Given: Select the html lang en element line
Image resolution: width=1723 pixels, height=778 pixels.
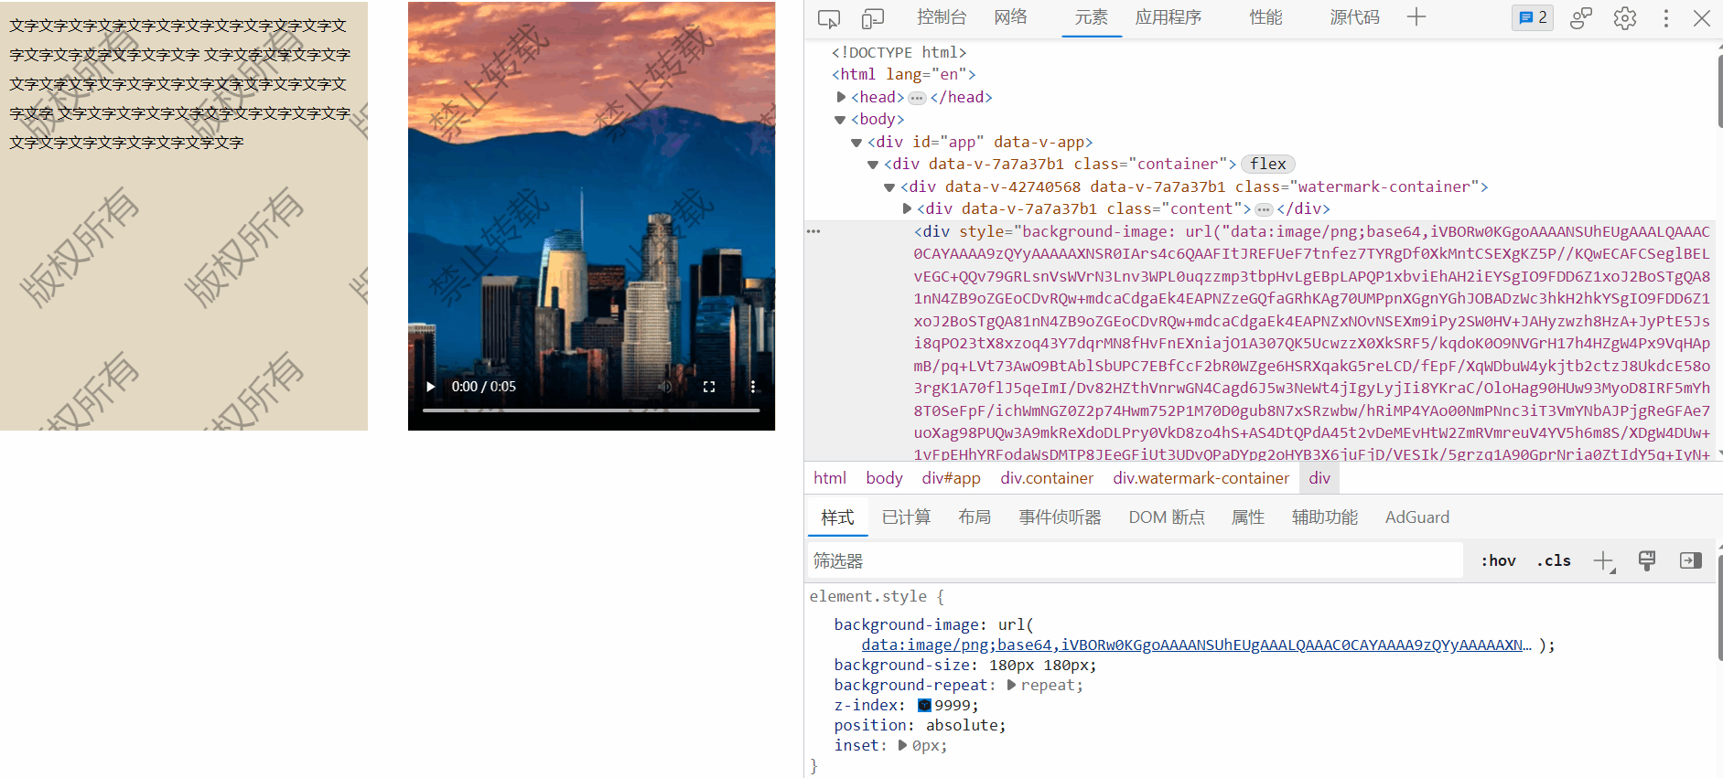Looking at the screenshot, I should tap(903, 75).
